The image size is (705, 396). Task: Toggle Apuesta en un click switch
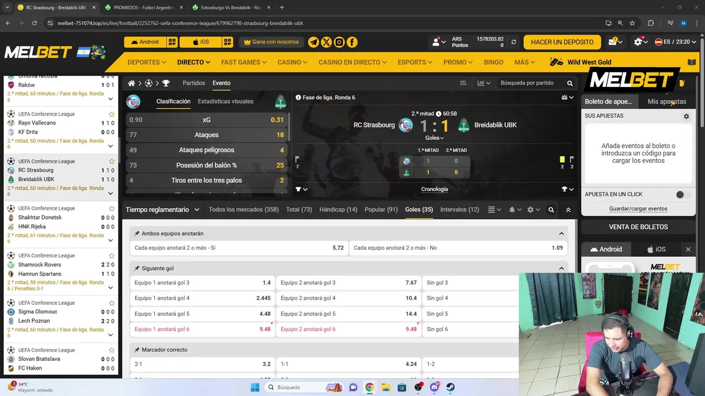click(x=683, y=194)
